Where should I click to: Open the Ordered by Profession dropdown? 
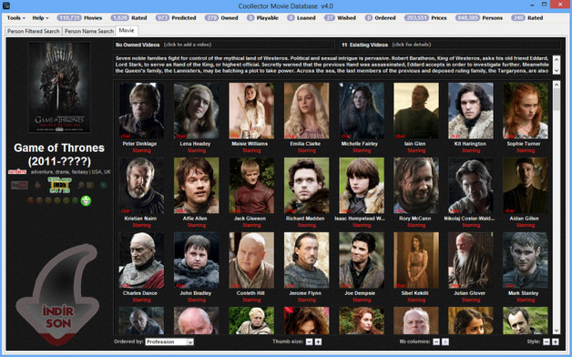click(169, 342)
